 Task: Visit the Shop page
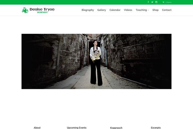click(155, 10)
